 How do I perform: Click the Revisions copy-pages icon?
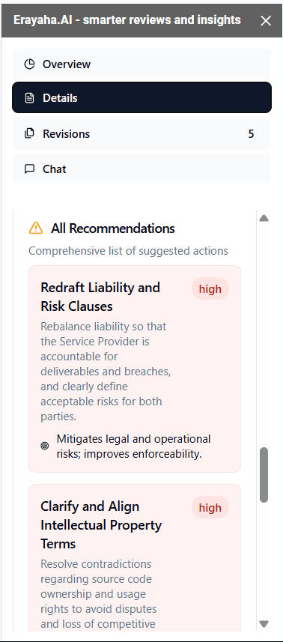[x=29, y=134]
